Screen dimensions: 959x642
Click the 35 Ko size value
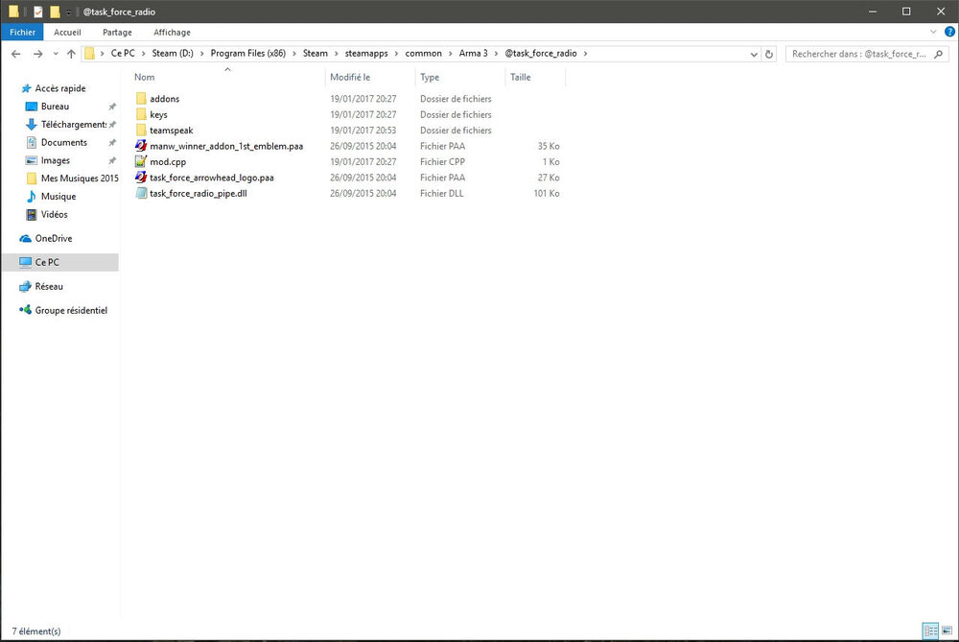(549, 146)
